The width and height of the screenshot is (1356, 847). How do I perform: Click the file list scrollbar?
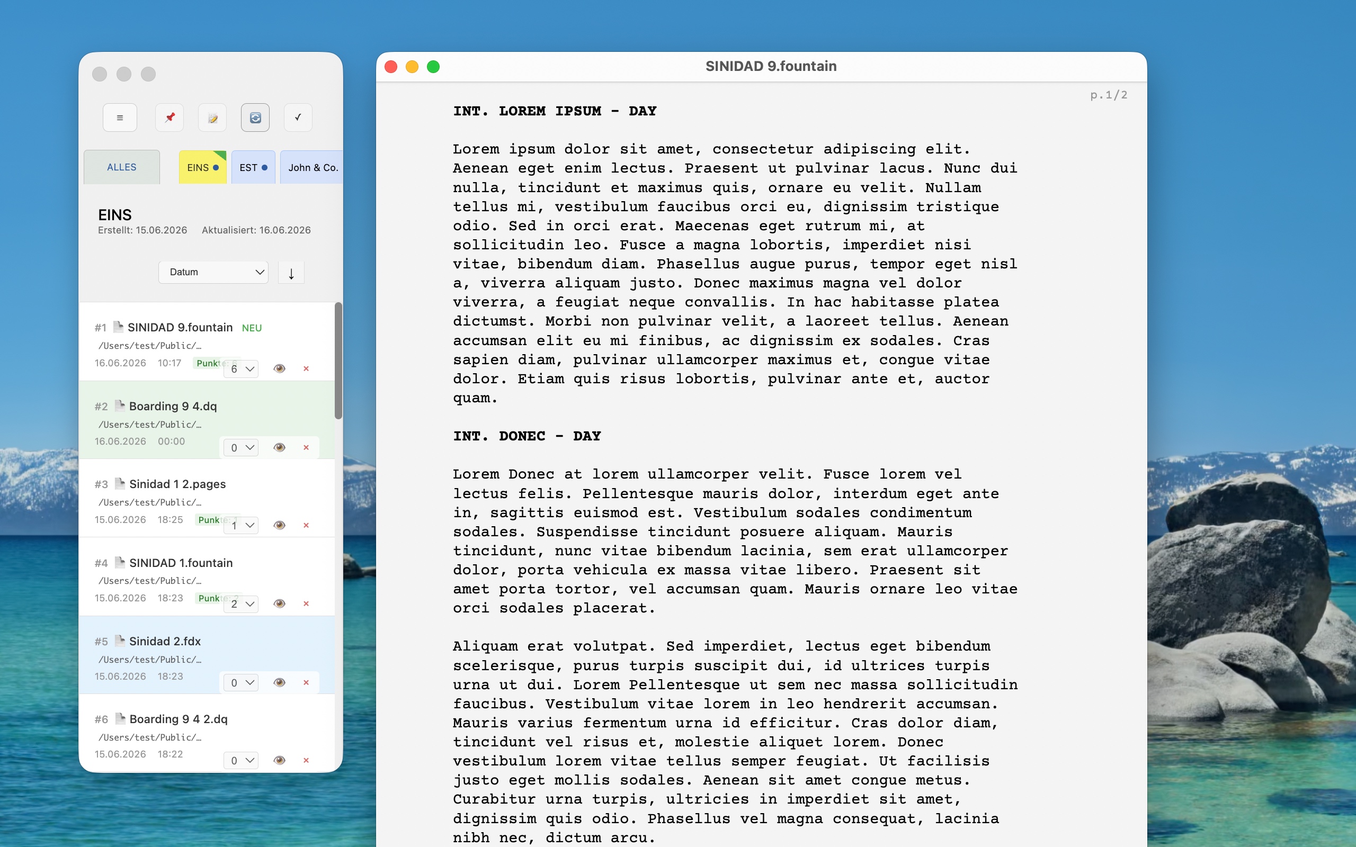338,361
